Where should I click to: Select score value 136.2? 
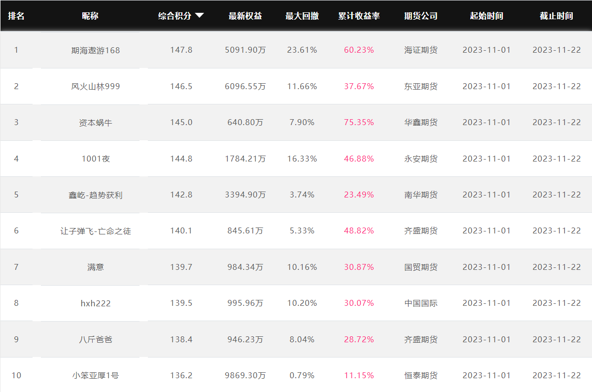point(181,375)
